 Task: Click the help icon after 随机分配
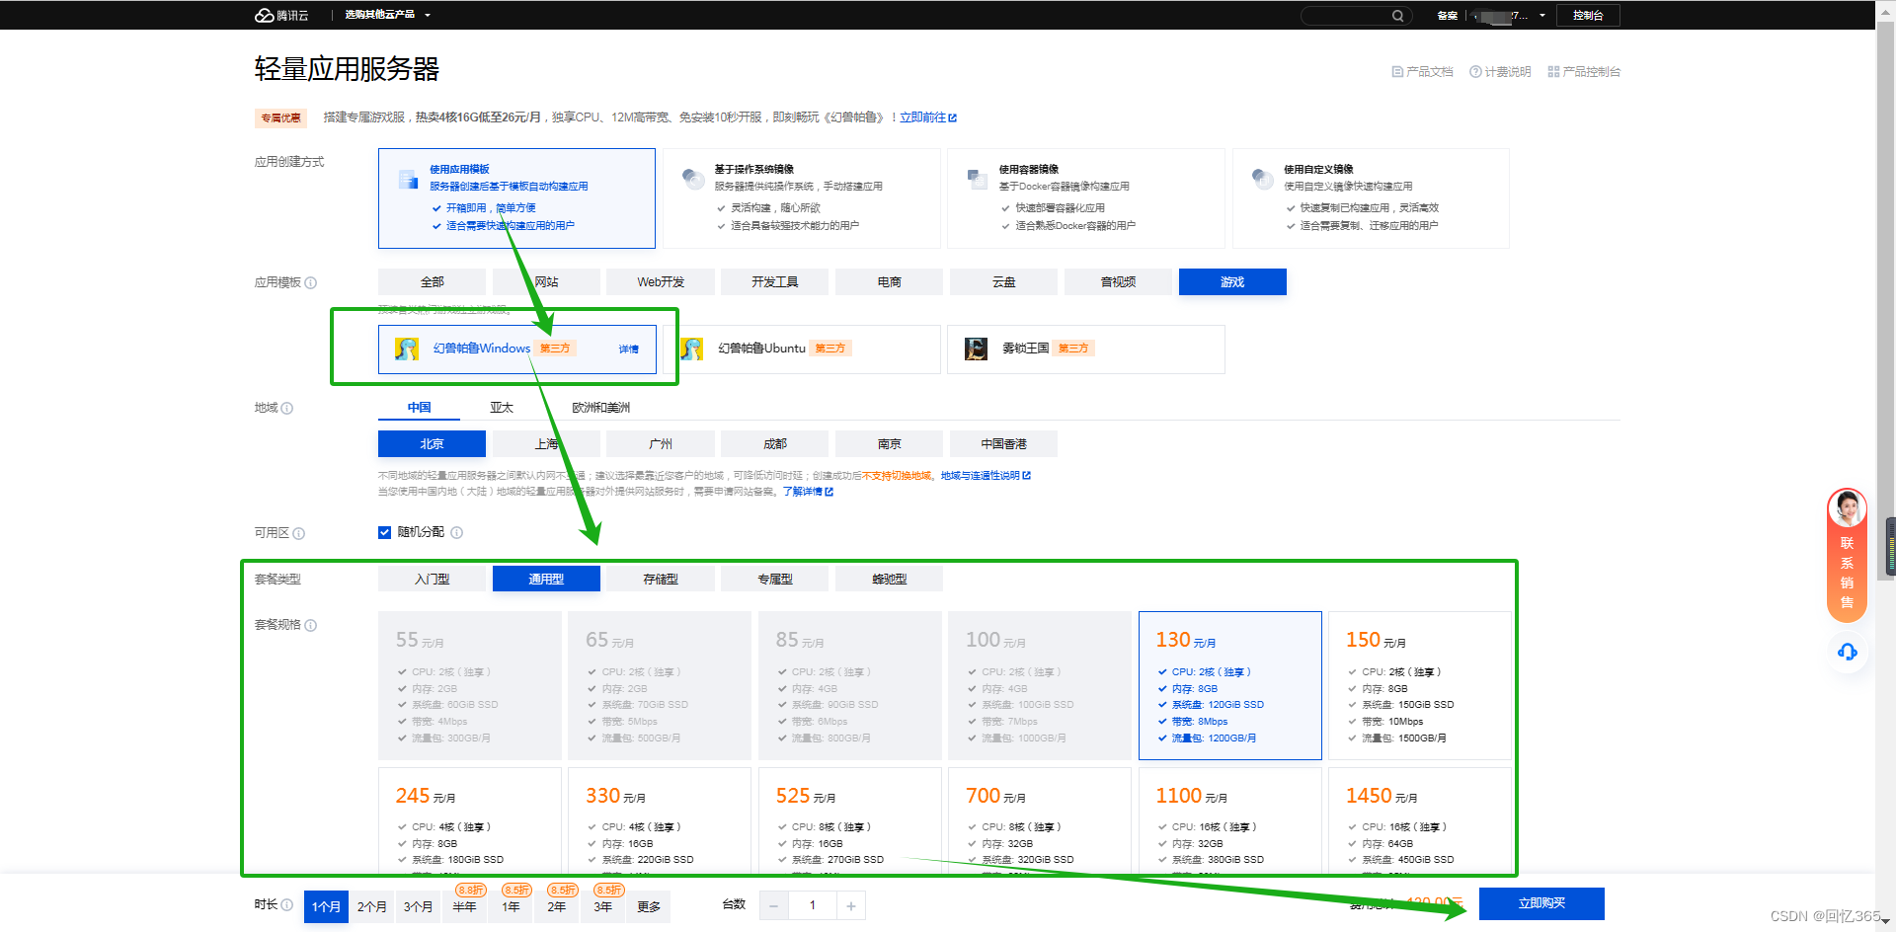point(457,533)
